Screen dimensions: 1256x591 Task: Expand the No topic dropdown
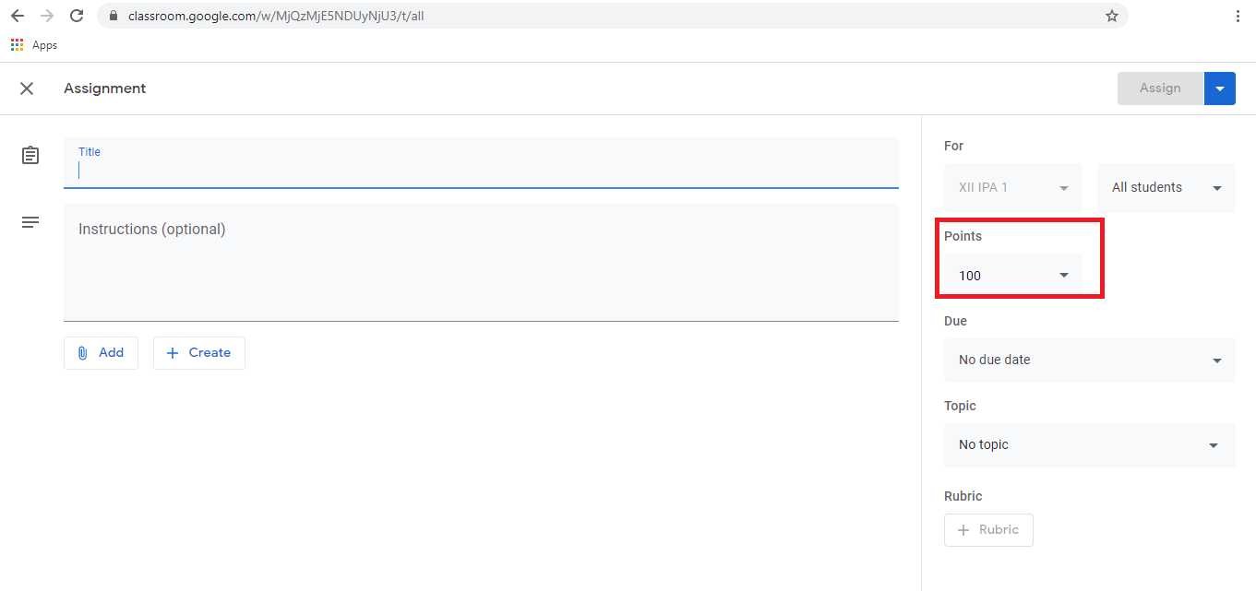coord(1089,444)
